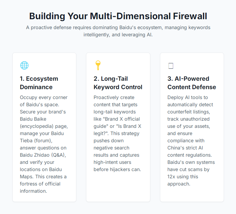Click the subtitle about proactive defense
Screen dimensions: 236x214
click(118, 31)
